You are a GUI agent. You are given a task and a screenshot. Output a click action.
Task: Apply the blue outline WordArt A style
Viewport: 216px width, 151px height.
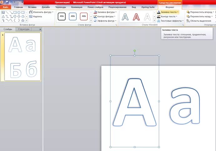click(125, 17)
